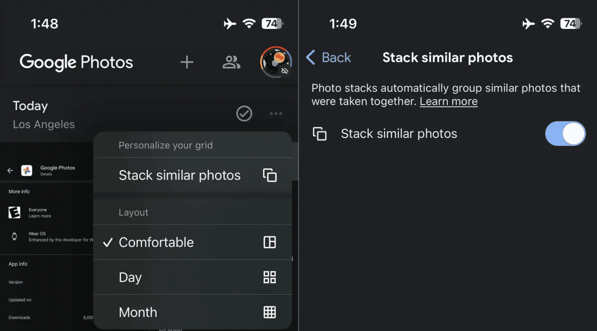Image resolution: width=597 pixels, height=331 pixels.
Task: Choose Stack similar photos menu entry
Action: pyautogui.click(x=180, y=175)
